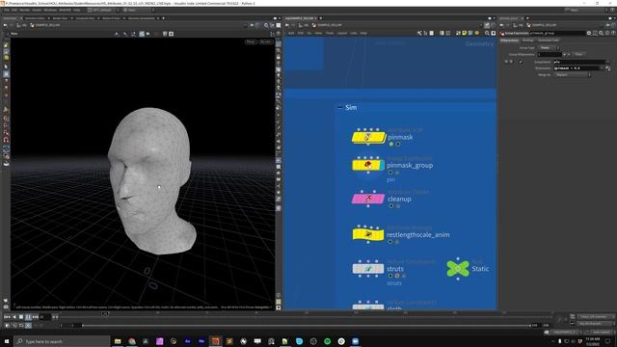The height and width of the screenshot is (347, 617).
Task: Open After Effects from the taskbar
Action: click(187, 341)
